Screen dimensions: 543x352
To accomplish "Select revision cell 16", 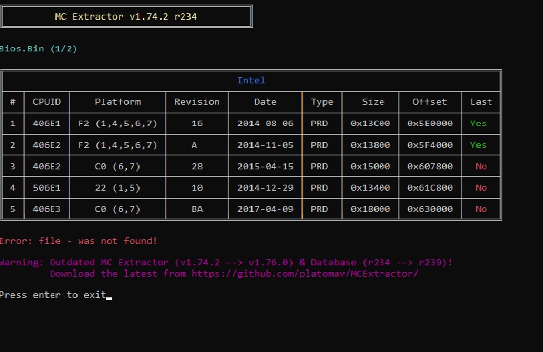I will point(197,123).
